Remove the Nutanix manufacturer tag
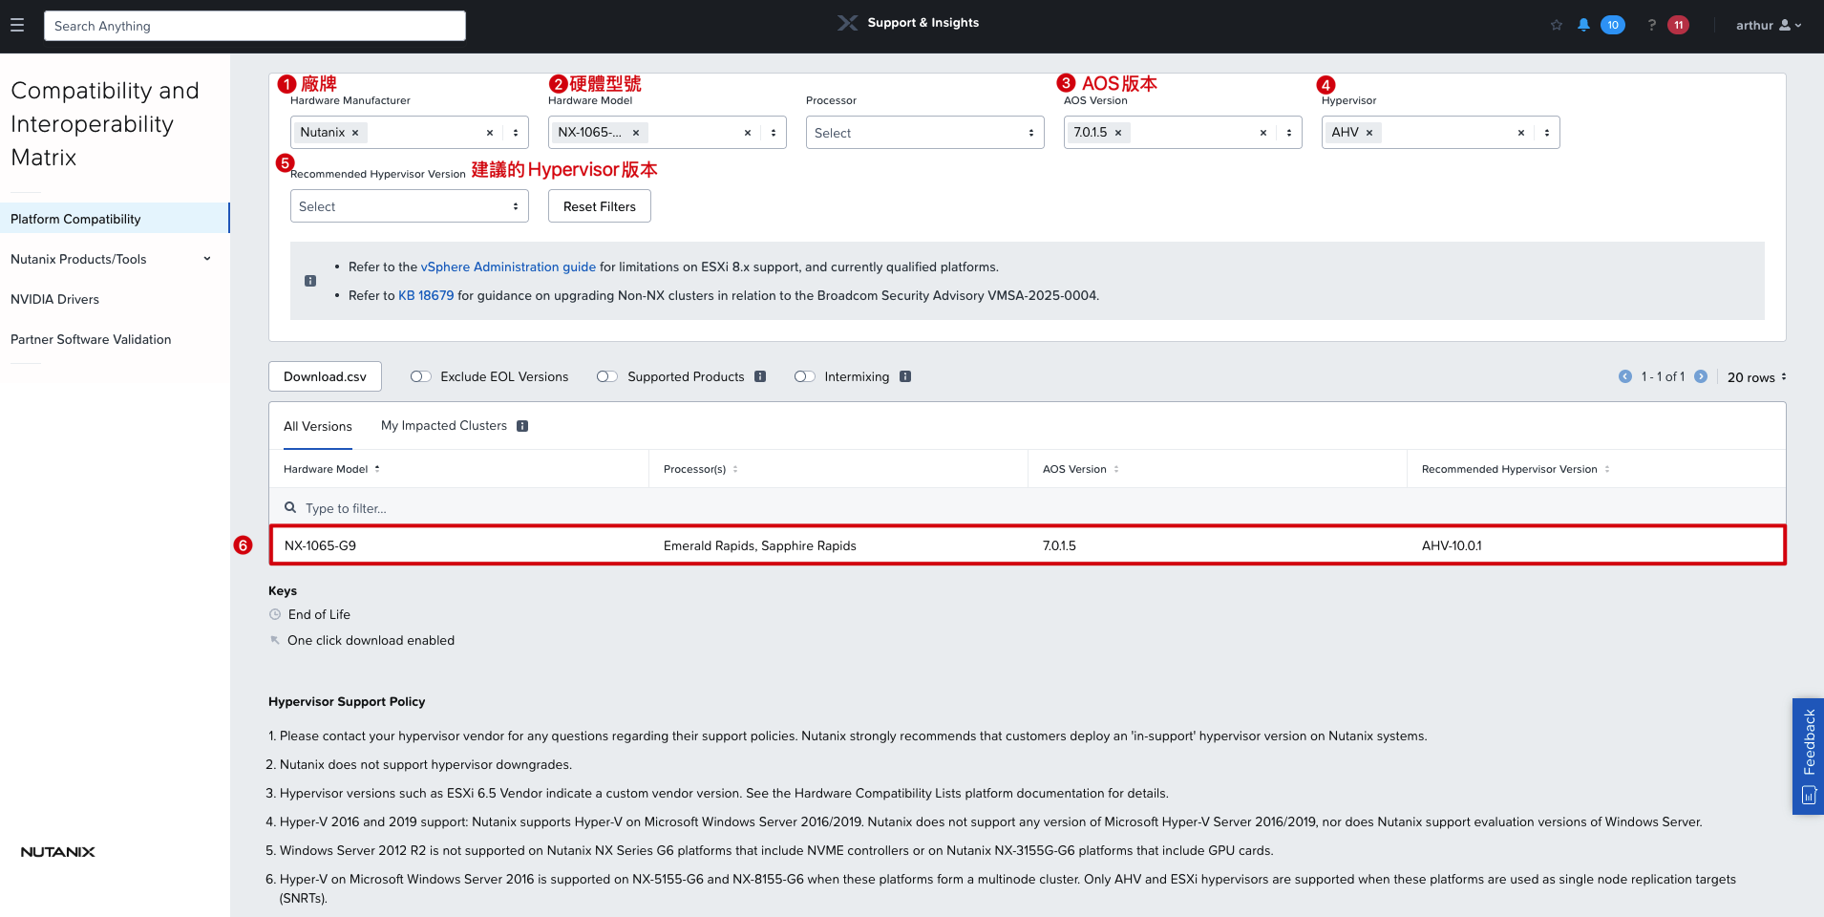 355,133
